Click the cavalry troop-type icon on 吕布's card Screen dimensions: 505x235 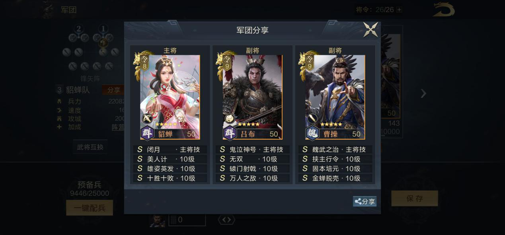(x=230, y=118)
